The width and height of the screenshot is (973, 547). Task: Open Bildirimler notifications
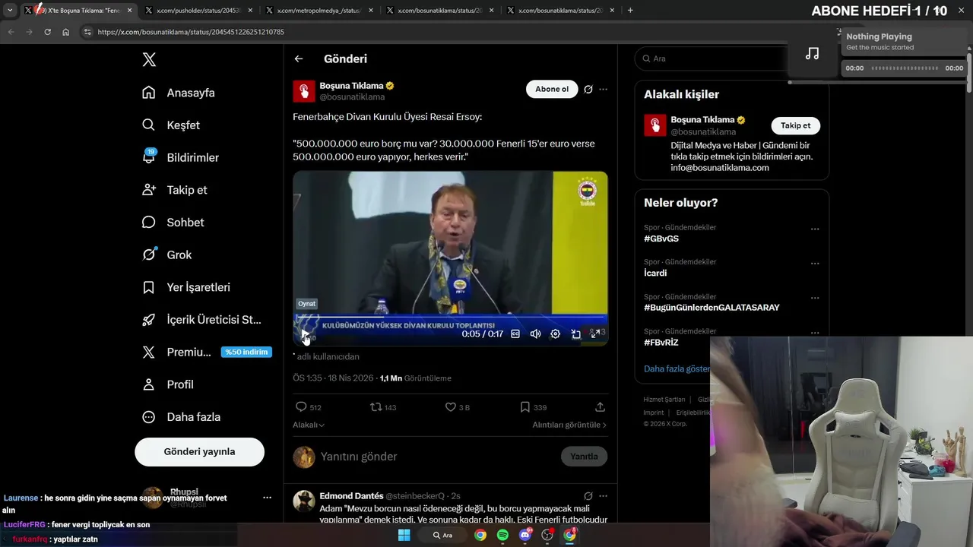(x=180, y=157)
